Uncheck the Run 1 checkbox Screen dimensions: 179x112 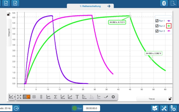[157, 21]
